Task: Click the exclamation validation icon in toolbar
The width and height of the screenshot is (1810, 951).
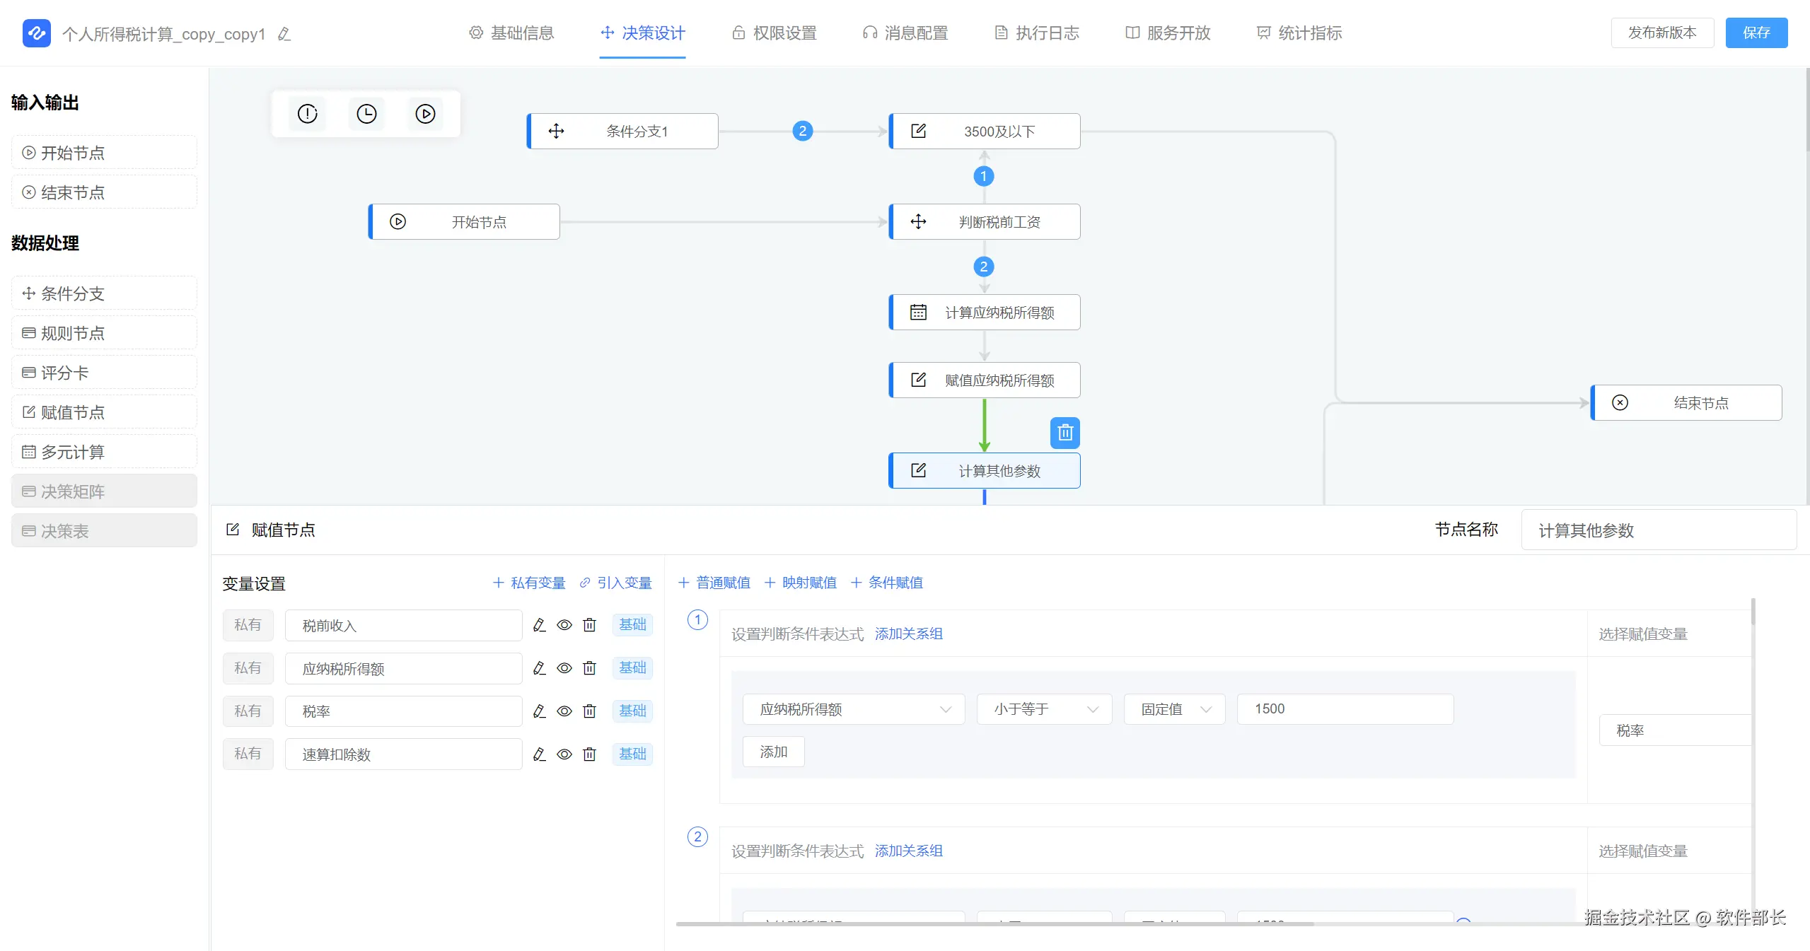Action: tap(308, 114)
